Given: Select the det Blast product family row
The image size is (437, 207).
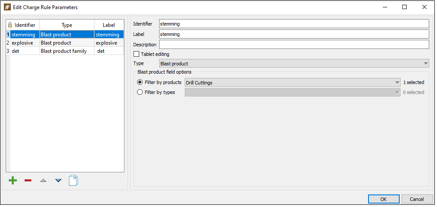Looking at the screenshot, I should pos(65,51).
